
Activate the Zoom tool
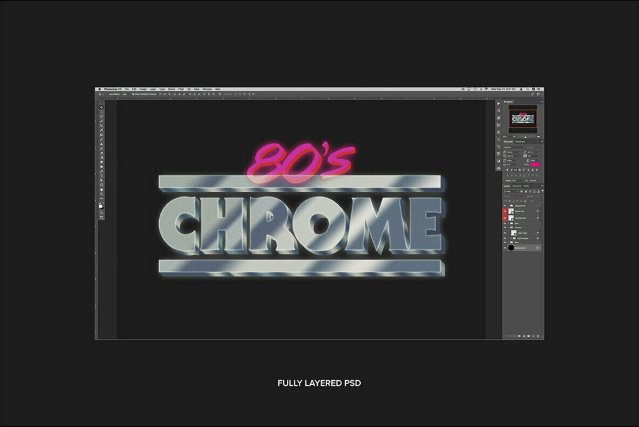[102, 194]
